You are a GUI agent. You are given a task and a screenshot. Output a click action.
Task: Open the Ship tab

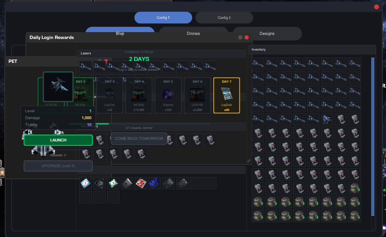120,33
